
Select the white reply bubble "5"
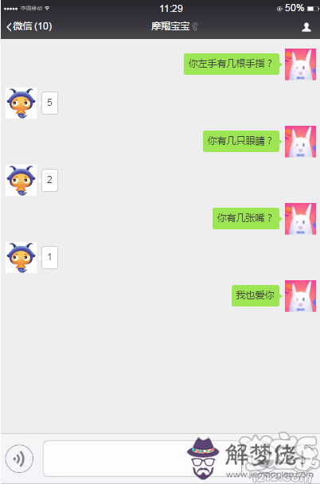point(49,103)
